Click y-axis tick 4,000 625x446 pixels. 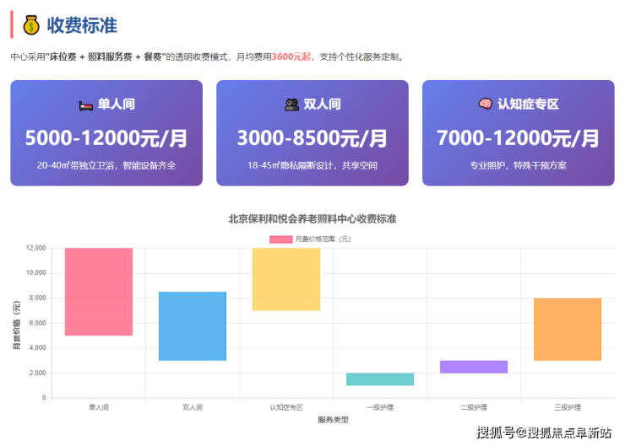[37, 347]
